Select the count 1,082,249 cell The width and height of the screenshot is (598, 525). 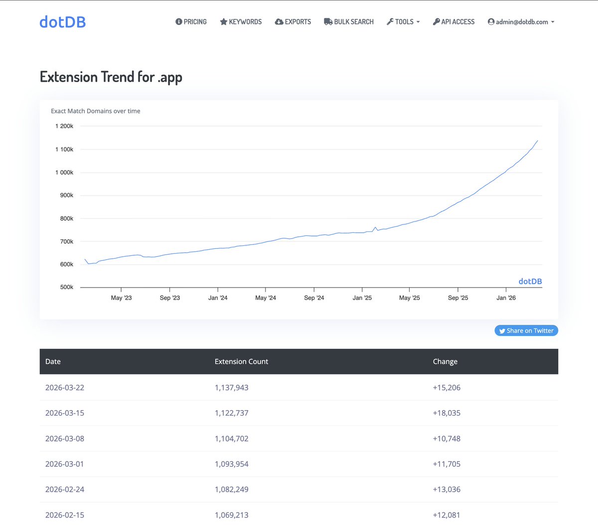coord(232,489)
